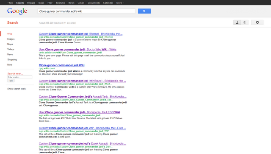Open the Dalek Assault Brickipedia result
This screenshot has width=271, height=154.
(83, 144)
